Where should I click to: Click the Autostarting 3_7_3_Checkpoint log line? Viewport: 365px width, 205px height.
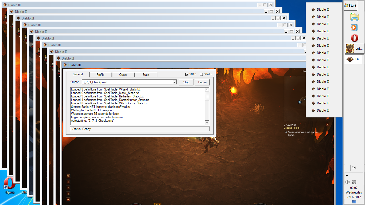point(93,121)
